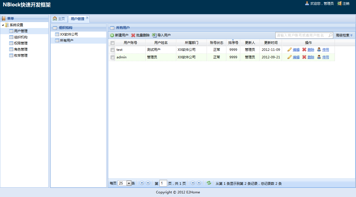Viewport: 356px width, 197px height.
Task: Click the 导入用户 button
Action: (161, 35)
